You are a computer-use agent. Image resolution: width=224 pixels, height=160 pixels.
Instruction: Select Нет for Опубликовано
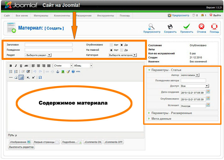(x=111, y=45)
